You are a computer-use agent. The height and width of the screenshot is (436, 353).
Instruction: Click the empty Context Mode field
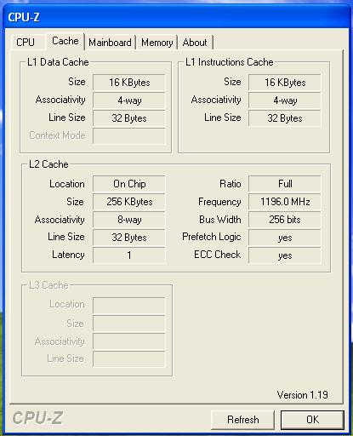pos(129,136)
